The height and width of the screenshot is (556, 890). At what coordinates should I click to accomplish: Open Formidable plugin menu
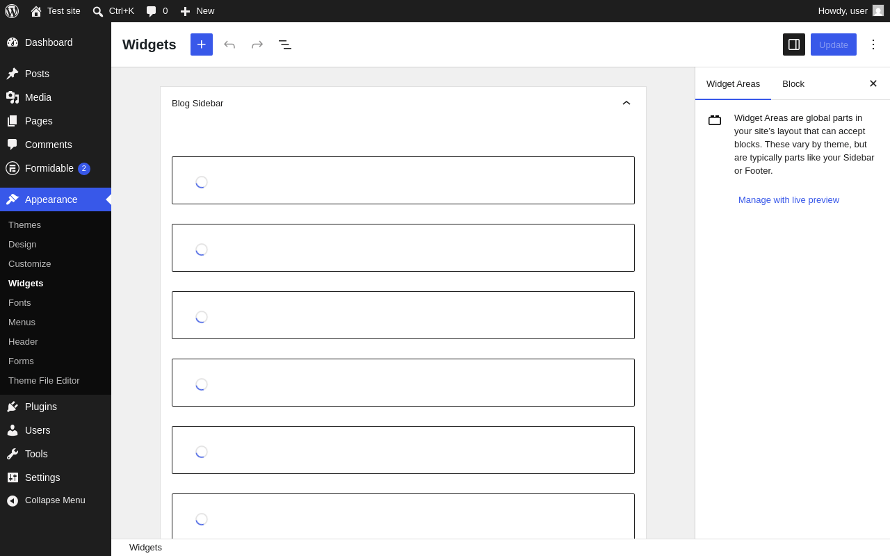56,168
